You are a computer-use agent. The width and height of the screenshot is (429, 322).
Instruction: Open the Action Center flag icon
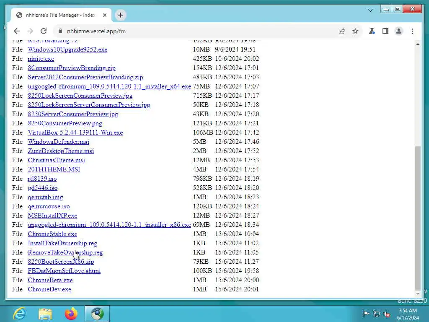point(366,314)
